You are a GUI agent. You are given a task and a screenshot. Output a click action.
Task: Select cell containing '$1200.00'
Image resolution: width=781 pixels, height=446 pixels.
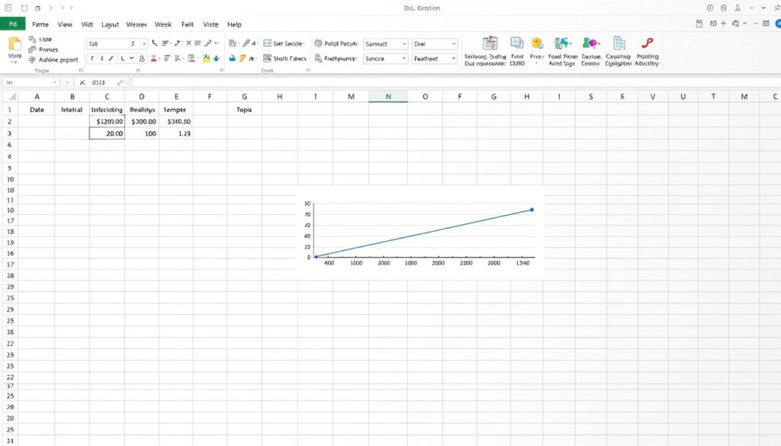pos(107,121)
